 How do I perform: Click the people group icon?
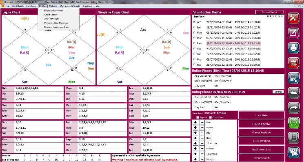tap(293, 152)
